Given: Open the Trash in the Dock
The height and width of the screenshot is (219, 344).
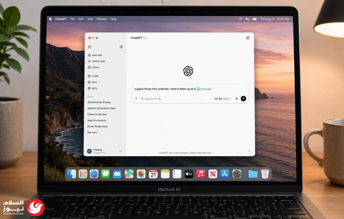Looking at the screenshot, I should coord(265,174).
